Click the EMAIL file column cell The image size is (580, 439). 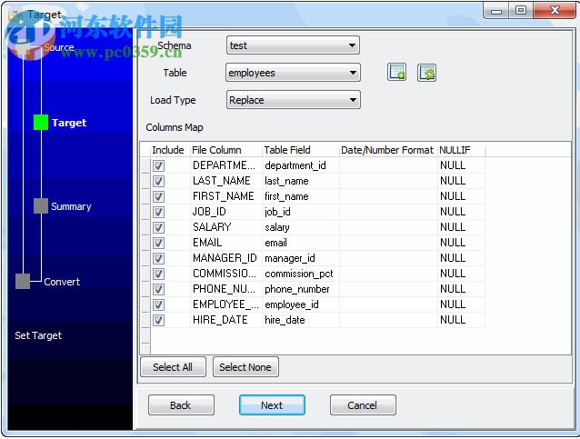point(226,243)
